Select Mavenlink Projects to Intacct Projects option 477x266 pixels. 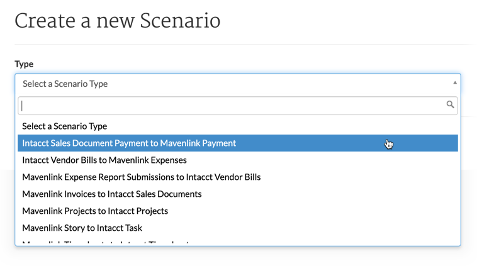click(x=238, y=211)
